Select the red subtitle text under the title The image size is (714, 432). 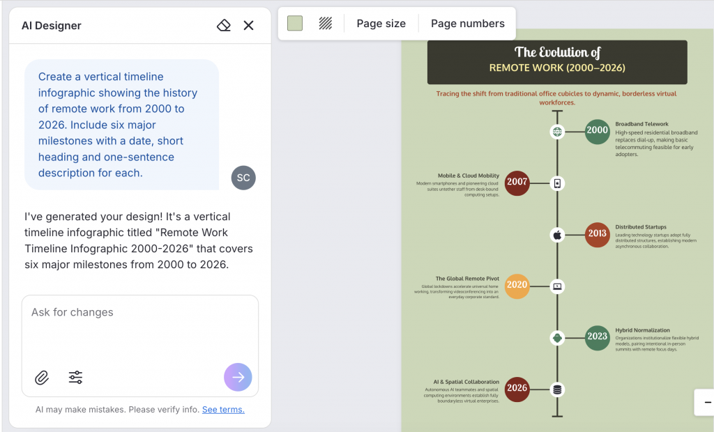pos(556,98)
